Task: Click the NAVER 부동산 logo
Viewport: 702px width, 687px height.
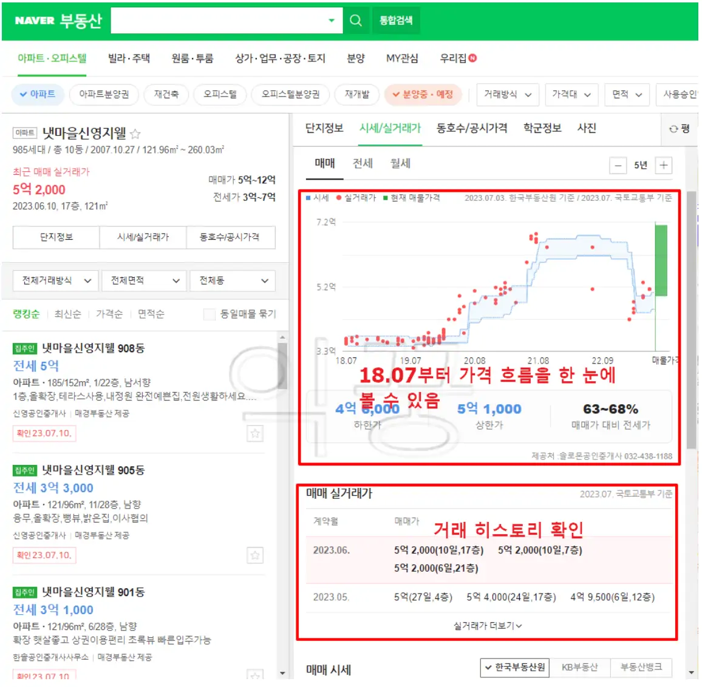Action: point(58,19)
